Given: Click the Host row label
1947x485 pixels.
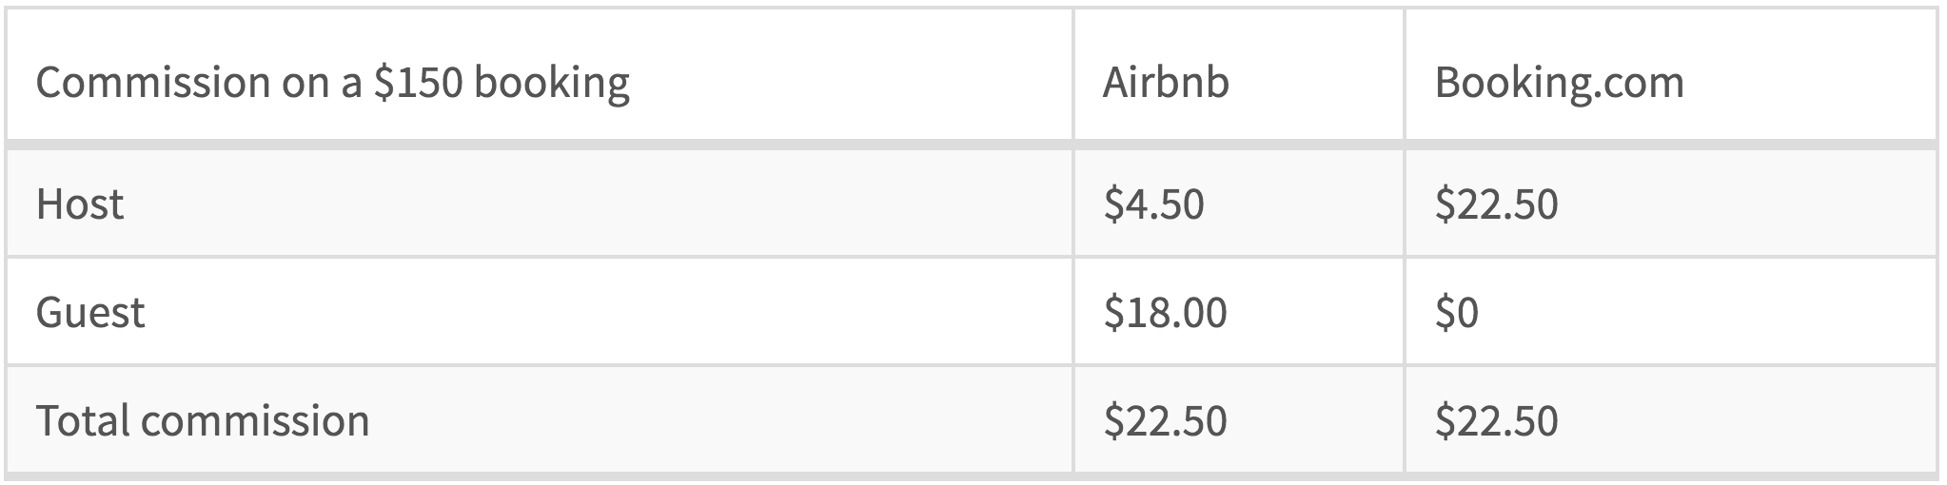Looking at the screenshot, I should [x=80, y=204].
